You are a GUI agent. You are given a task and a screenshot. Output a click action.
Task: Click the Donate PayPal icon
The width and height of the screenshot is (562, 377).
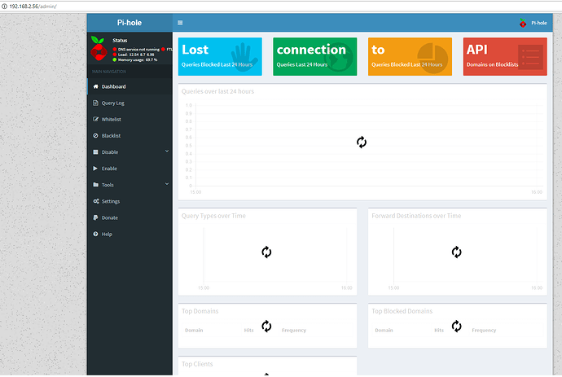[95, 217]
